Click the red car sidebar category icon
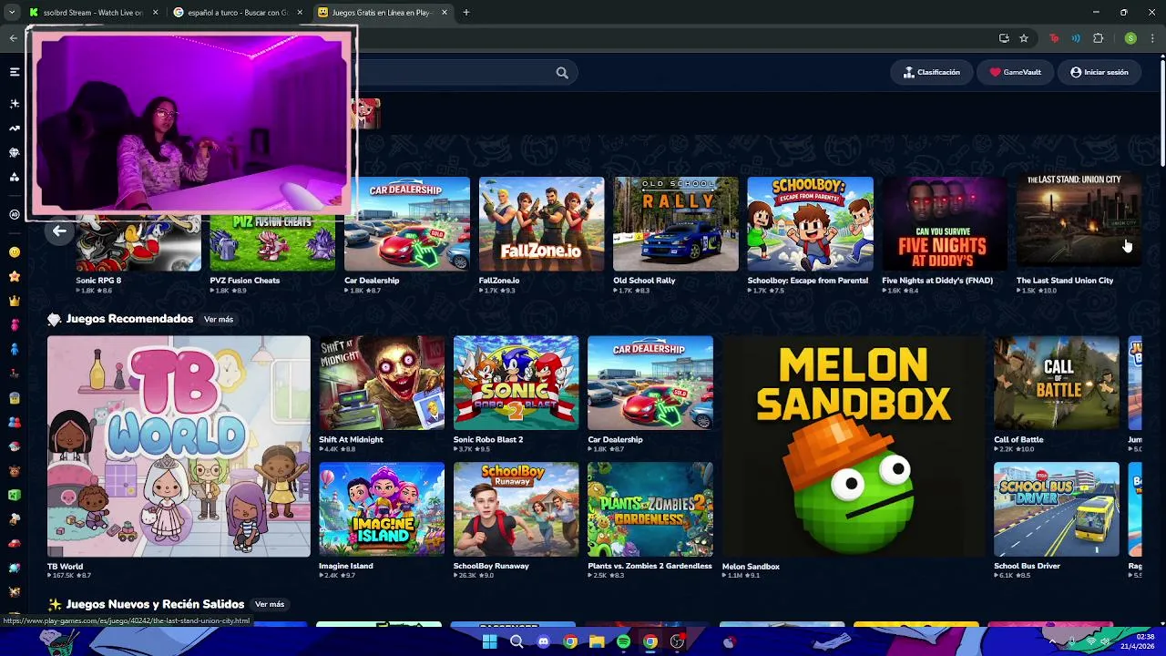The width and height of the screenshot is (1166, 656). pyautogui.click(x=15, y=544)
